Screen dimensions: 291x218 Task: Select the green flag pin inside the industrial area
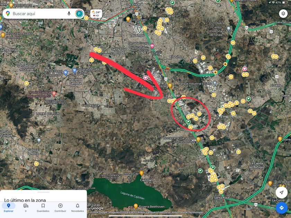[x=188, y=121]
